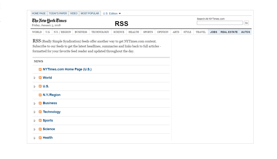This screenshot has height=159, width=277.
Task: Click the RSS feed icon next to U.S.
Action: tap(40, 86)
